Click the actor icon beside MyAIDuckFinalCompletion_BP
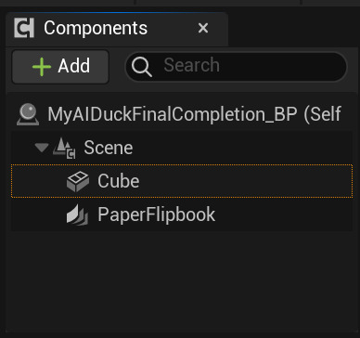Screen dimensions: 360x338 [28, 114]
